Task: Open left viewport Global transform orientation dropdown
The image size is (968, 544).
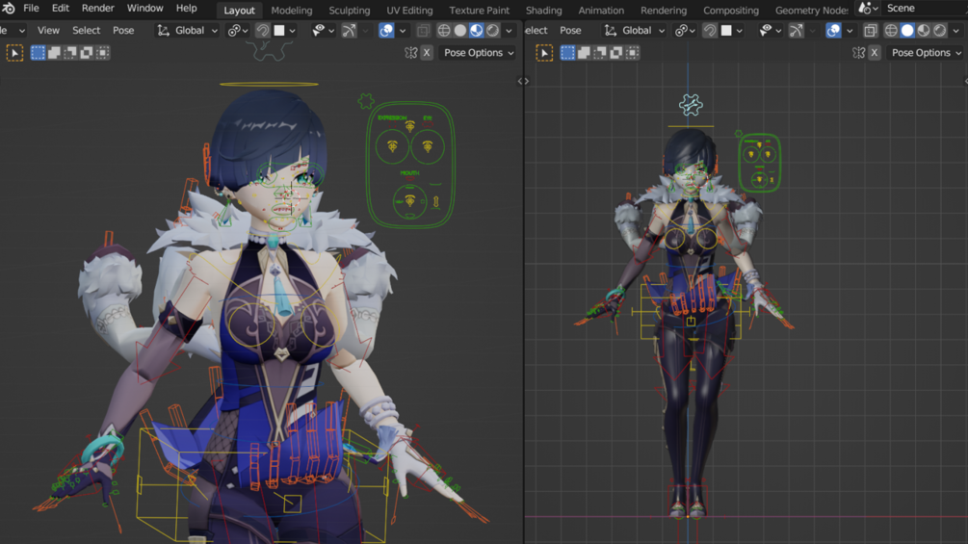Action: (187, 30)
